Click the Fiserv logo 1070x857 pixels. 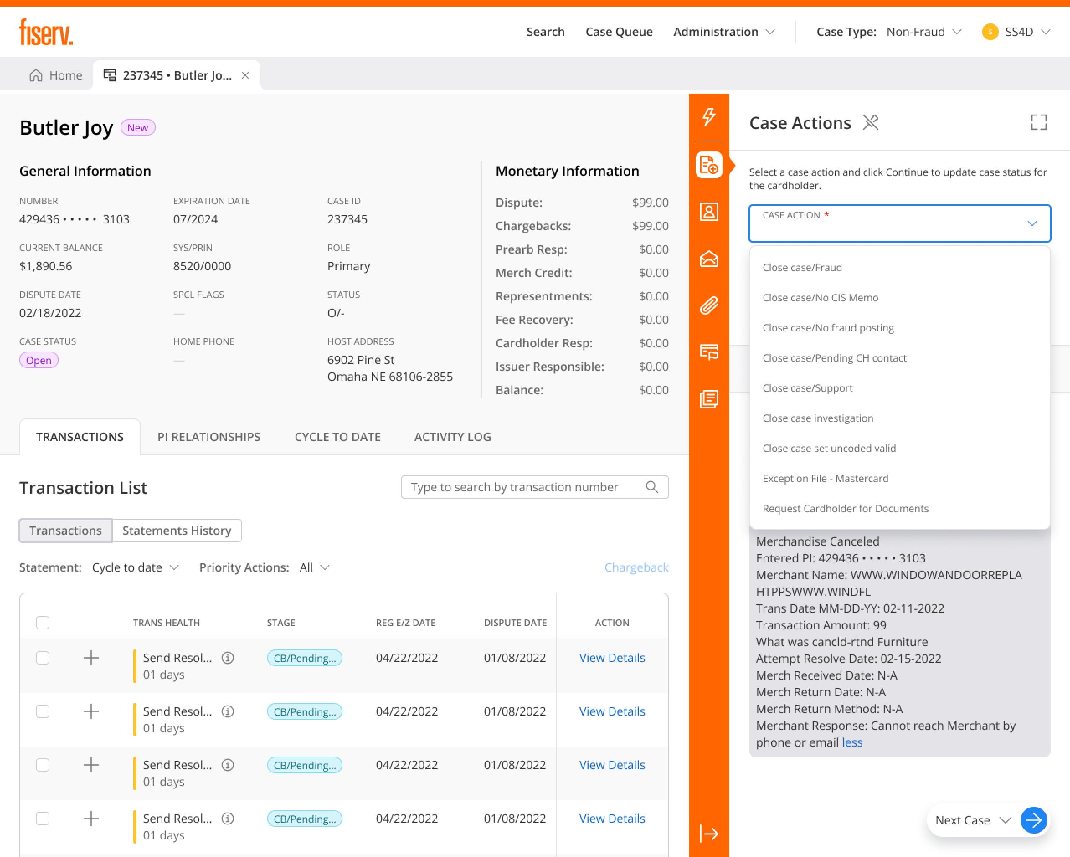46,32
